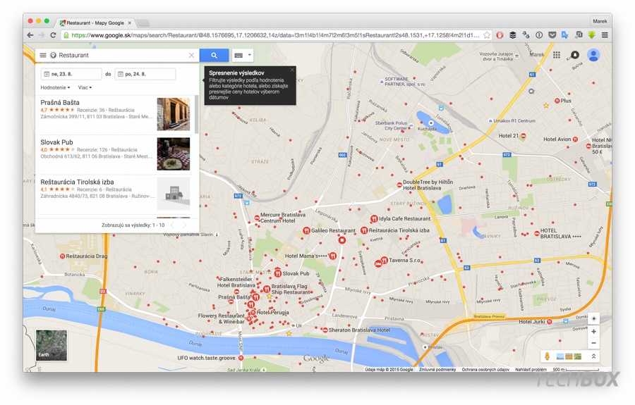Screen dimensions: 635x405
Task: Pick the check-in date ne, 23. 8.
Action: [x=71, y=74]
